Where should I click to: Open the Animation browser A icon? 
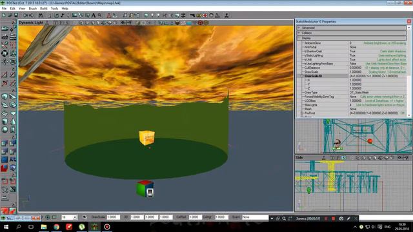(x=94, y=15)
